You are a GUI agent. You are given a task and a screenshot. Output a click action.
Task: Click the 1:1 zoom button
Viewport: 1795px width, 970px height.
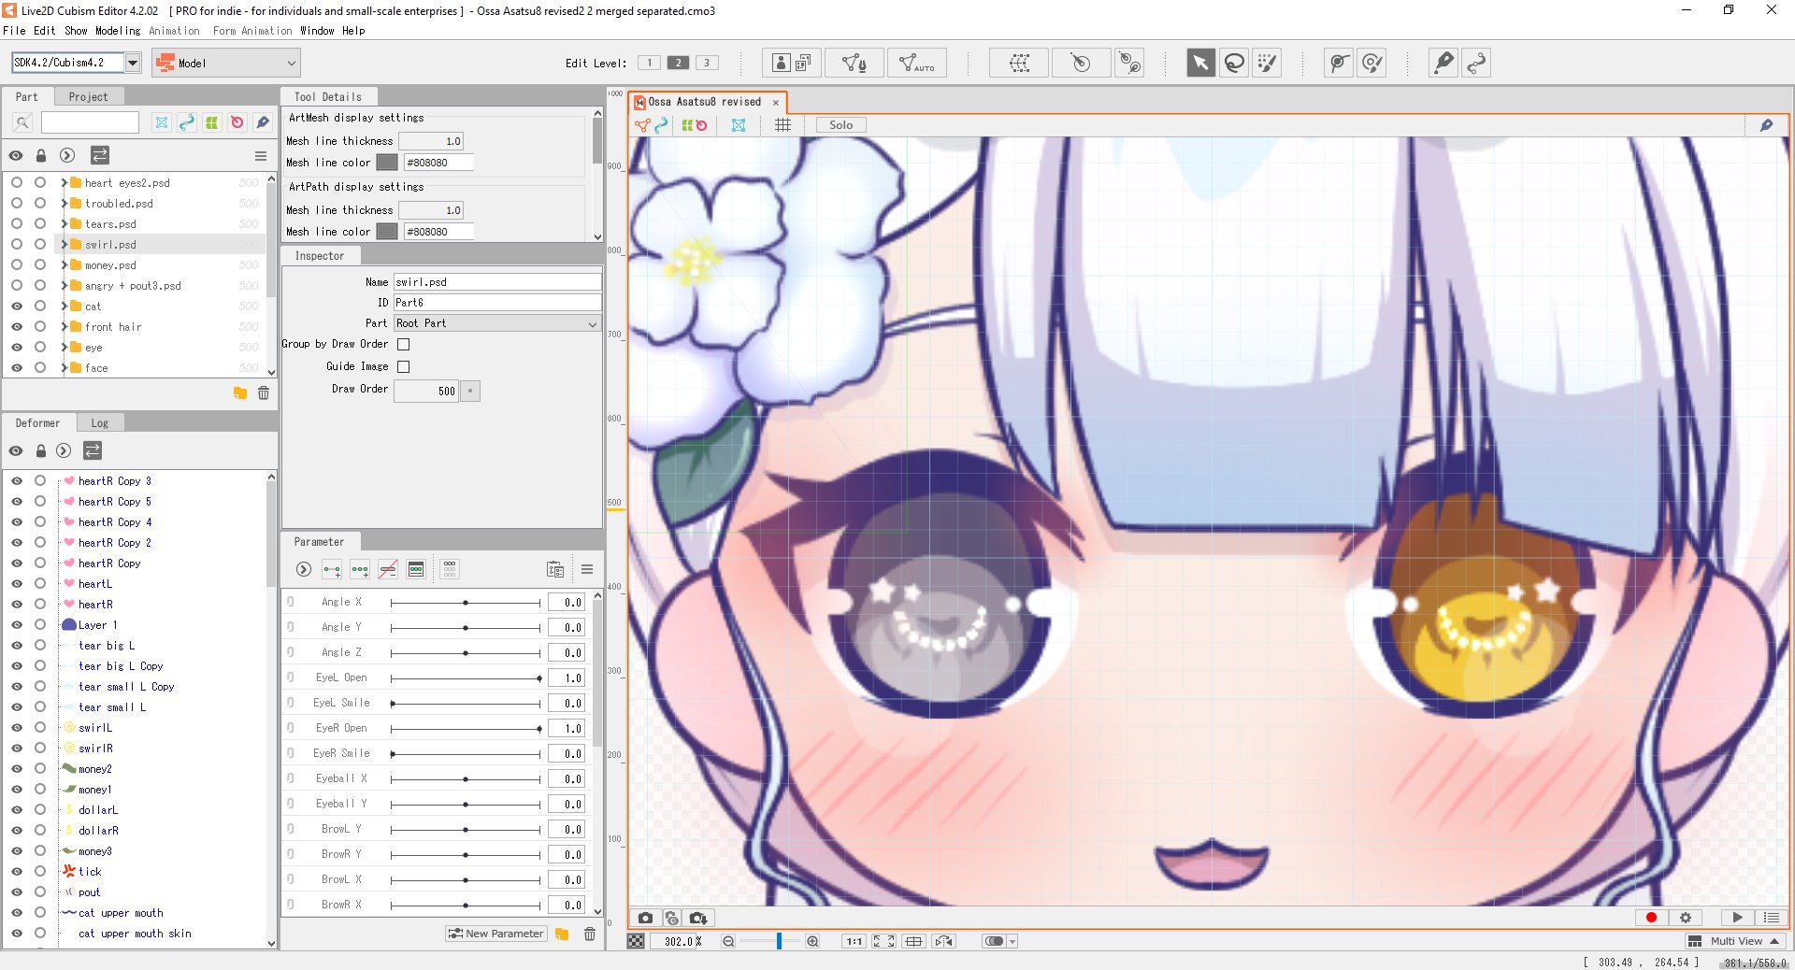(854, 941)
